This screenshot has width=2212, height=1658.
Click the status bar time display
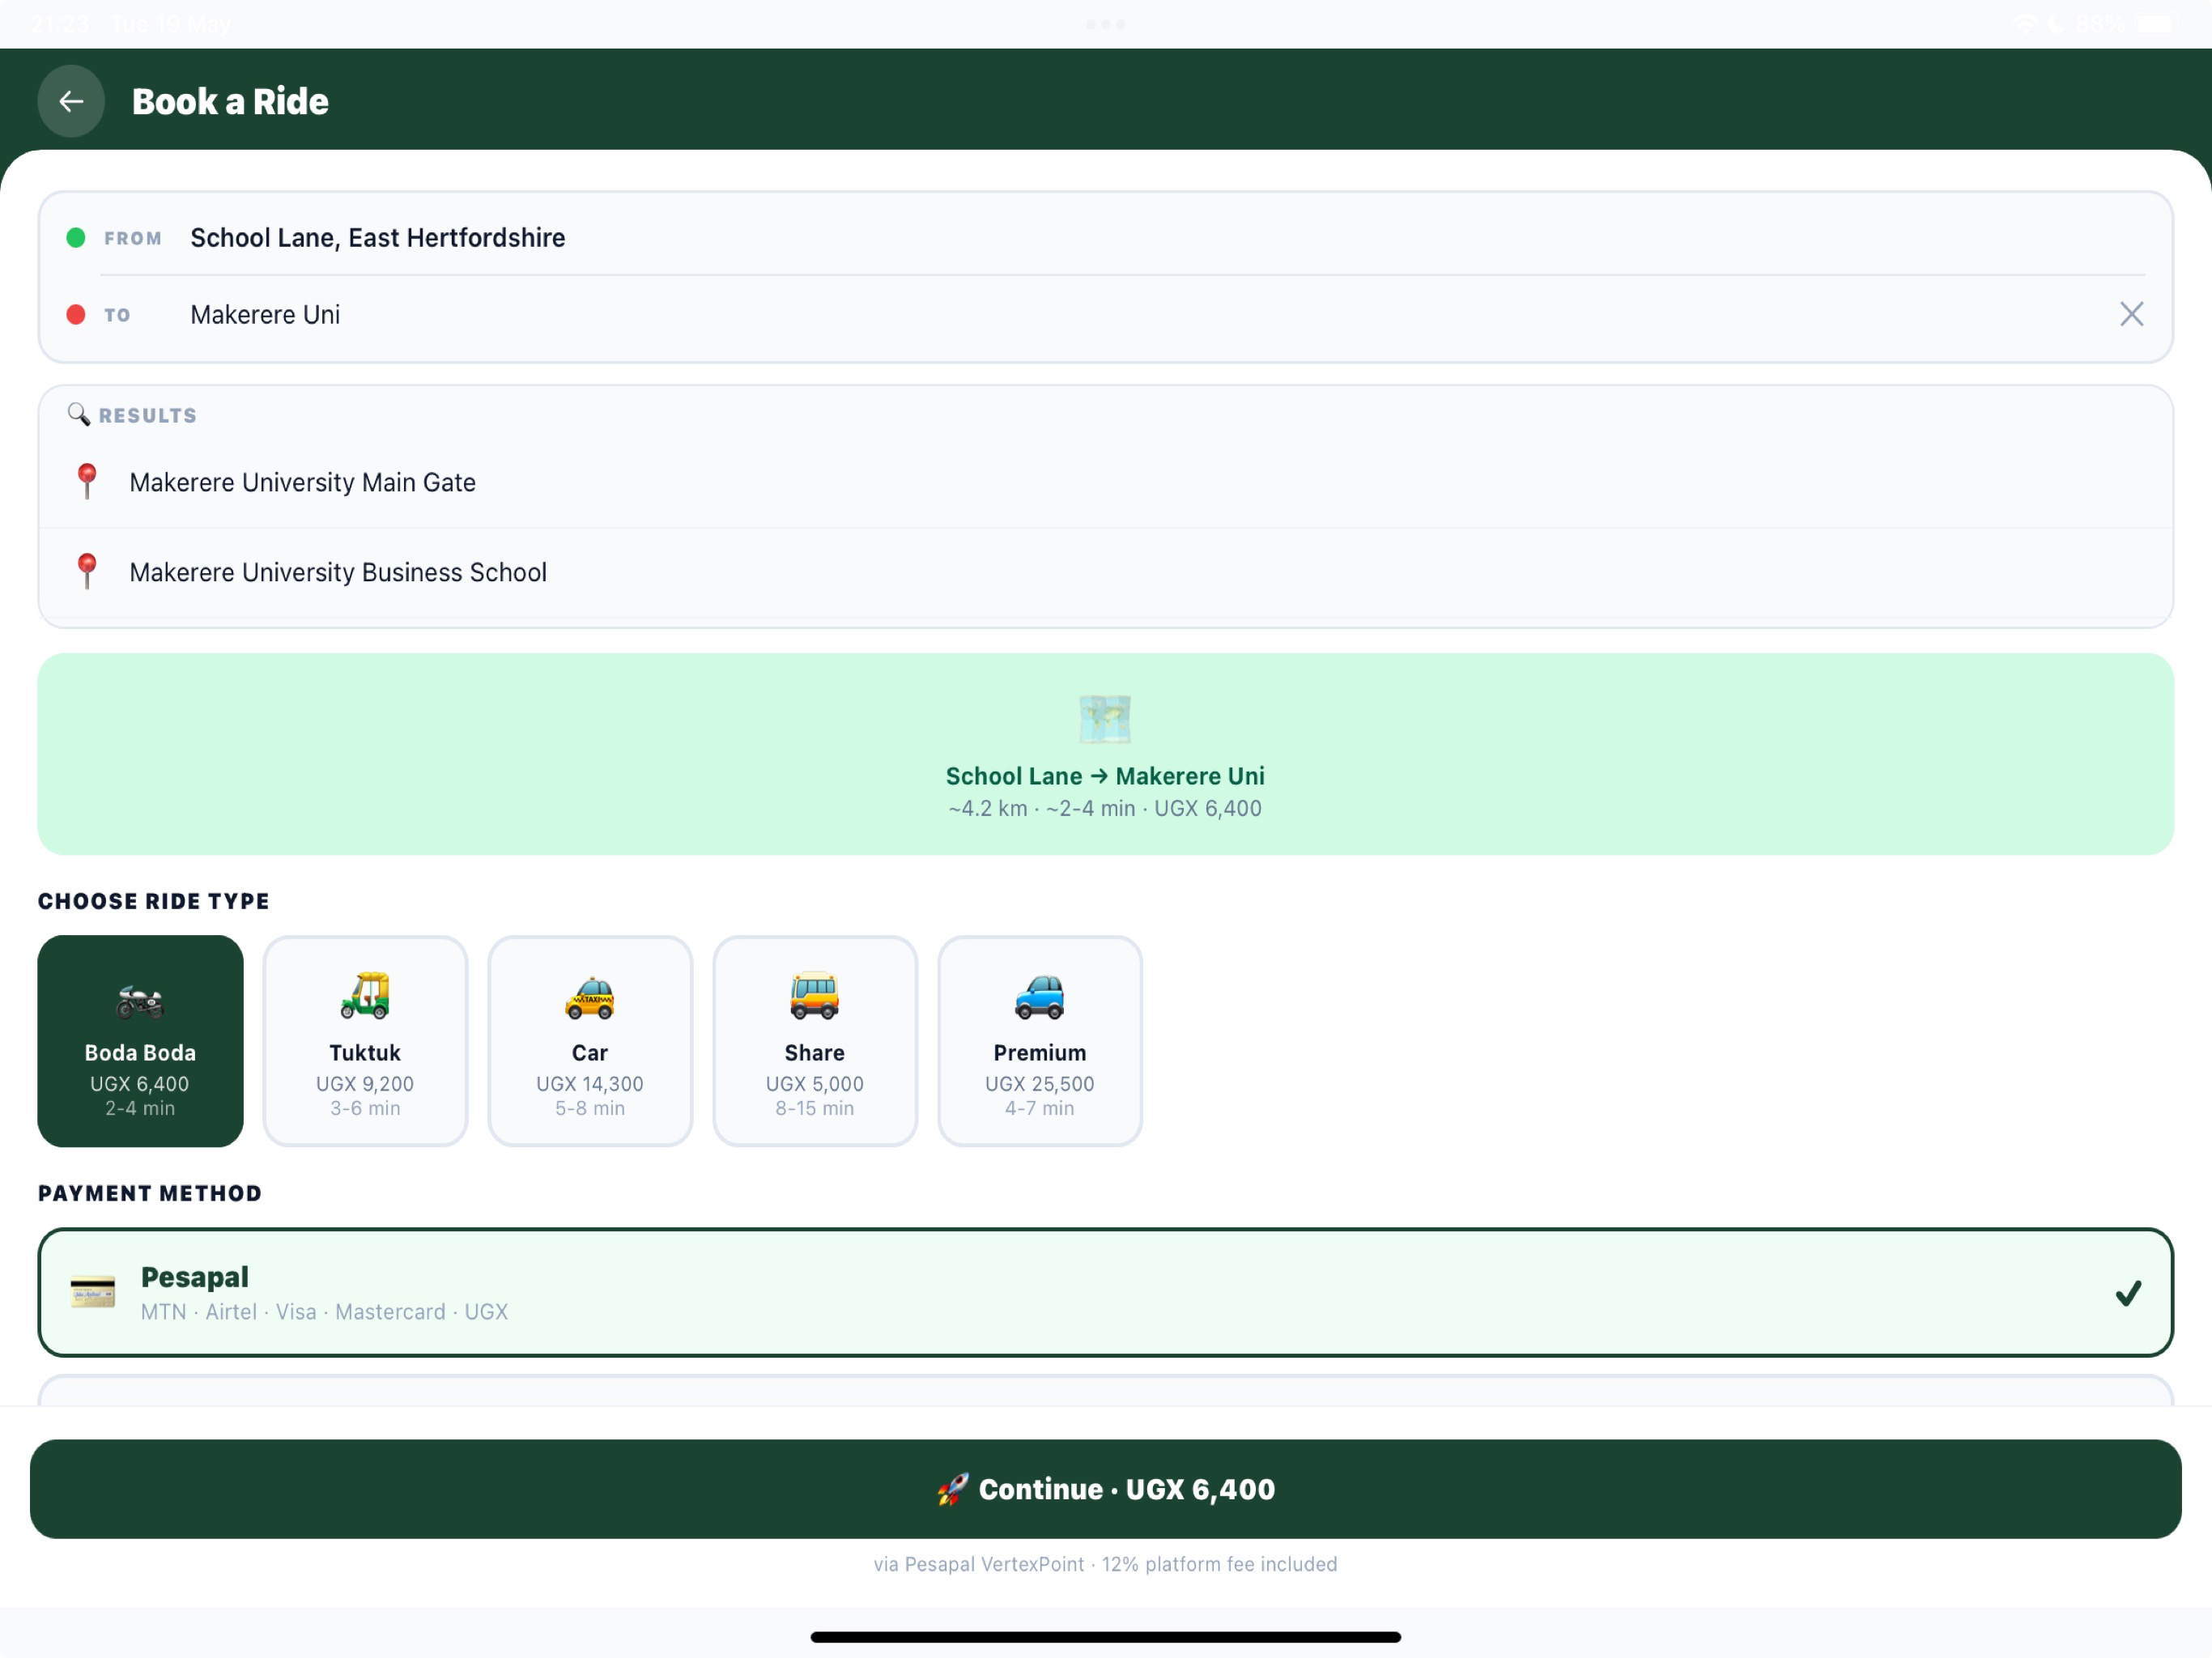(x=59, y=24)
